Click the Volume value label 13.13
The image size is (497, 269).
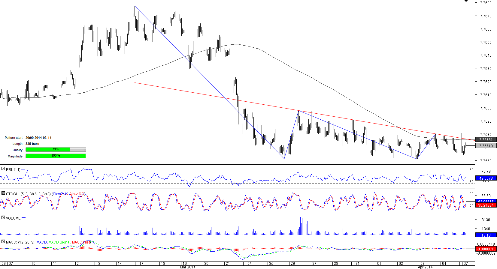[x=486, y=235]
